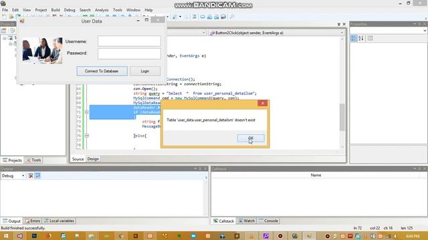The width and height of the screenshot is (428, 240).
Task: Open the Debug menu
Action: coord(70,10)
